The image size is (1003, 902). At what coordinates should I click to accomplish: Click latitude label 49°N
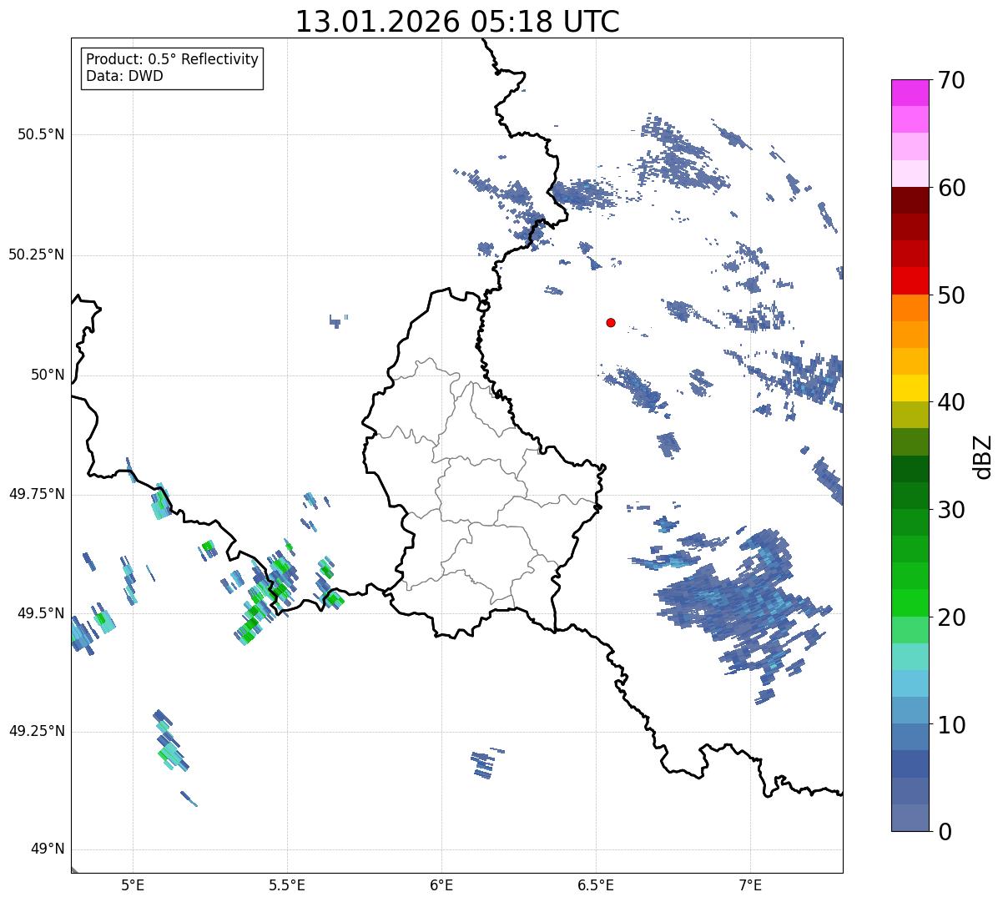tap(48, 849)
